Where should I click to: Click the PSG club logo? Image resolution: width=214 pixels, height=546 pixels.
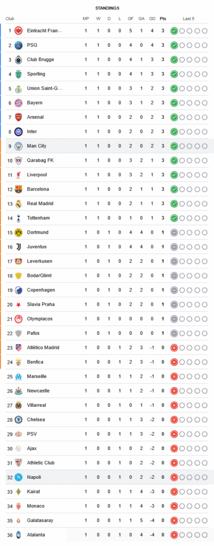[19, 45]
